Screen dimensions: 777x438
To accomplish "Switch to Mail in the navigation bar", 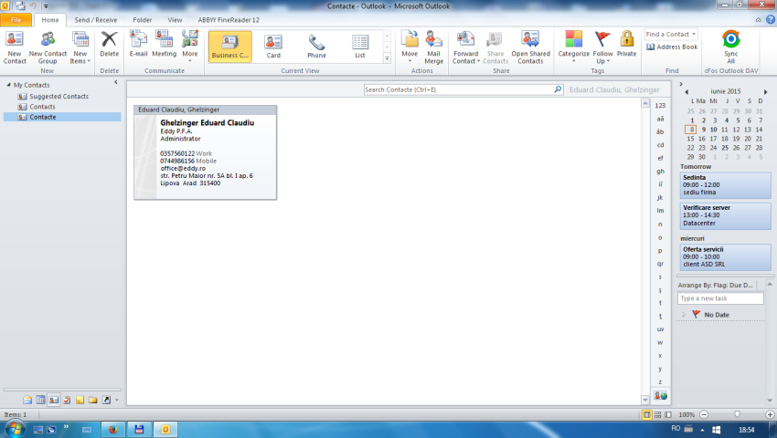I will point(27,400).
